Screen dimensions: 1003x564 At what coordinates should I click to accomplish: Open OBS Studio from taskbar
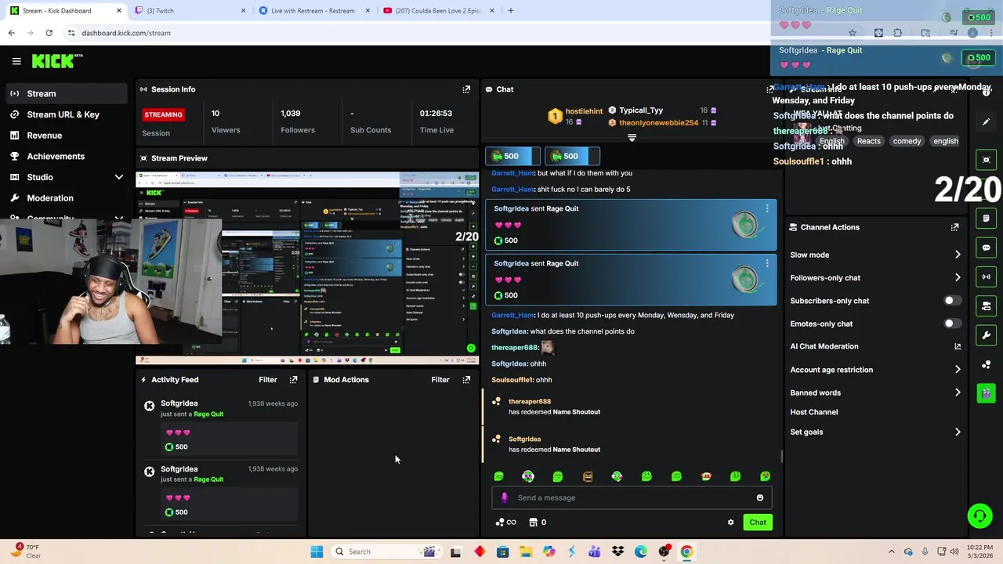pos(664,551)
